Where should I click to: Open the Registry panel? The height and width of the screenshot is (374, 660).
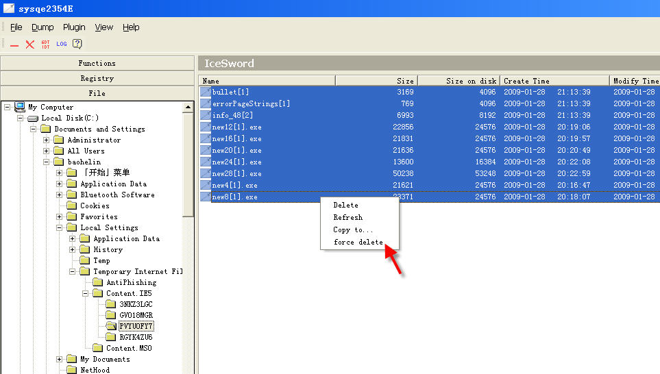[97, 78]
